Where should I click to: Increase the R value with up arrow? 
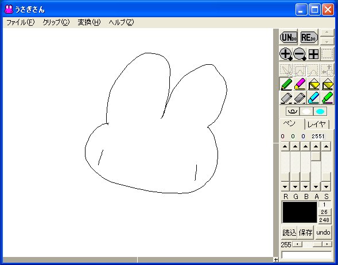tap(285, 146)
